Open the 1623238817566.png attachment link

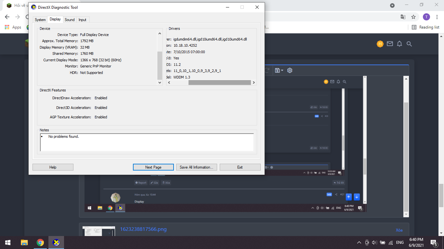[x=143, y=229]
